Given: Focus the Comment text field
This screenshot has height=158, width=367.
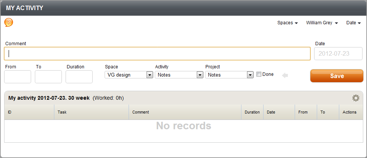Looking at the screenshot, I should [157, 54].
